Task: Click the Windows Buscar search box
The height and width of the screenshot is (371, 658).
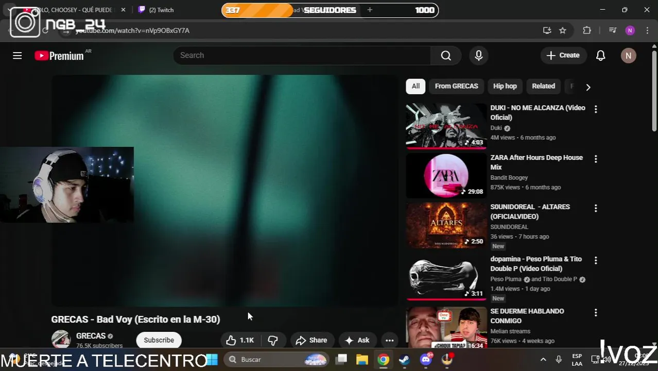Action: coord(277,360)
